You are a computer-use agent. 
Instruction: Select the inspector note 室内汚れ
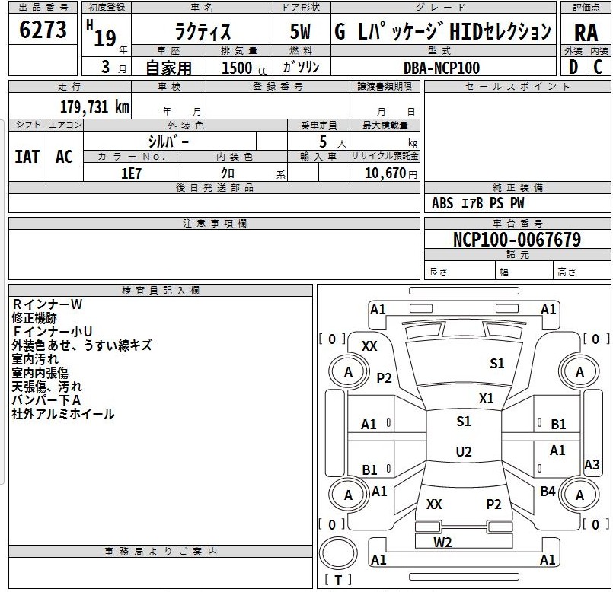tap(35, 358)
